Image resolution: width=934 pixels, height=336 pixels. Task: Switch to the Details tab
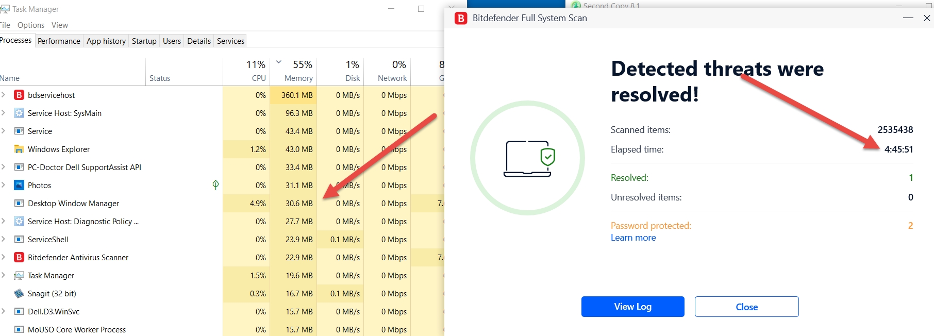tap(199, 41)
